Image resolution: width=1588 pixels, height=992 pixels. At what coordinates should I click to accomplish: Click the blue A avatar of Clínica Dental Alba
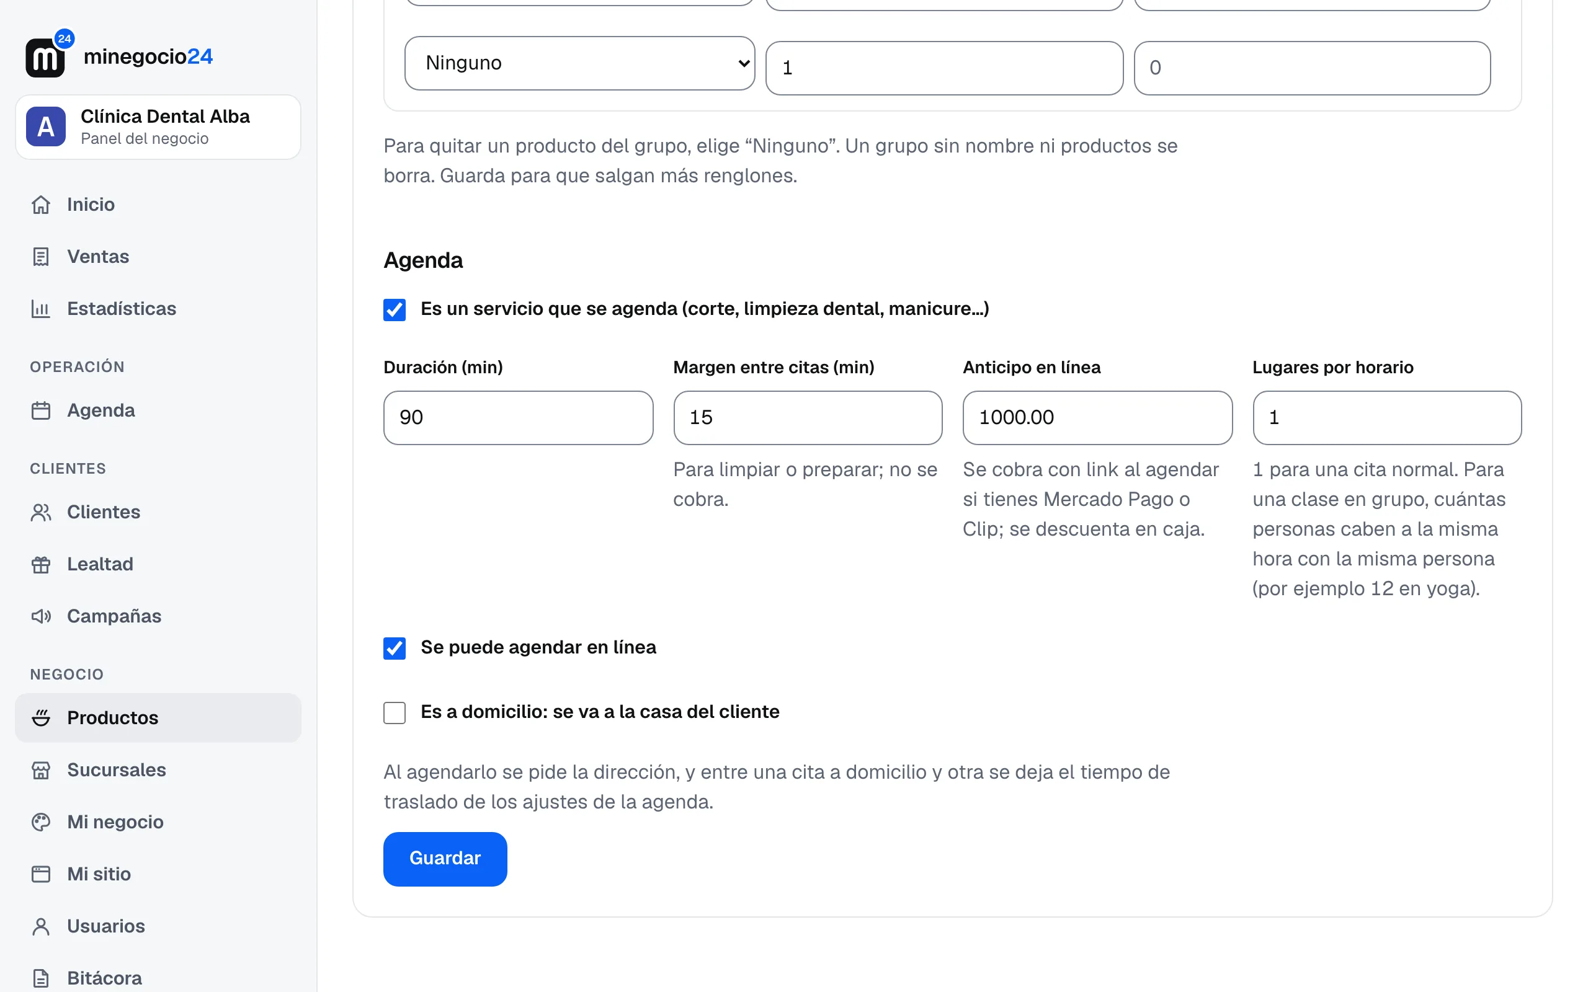pos(46,126)
